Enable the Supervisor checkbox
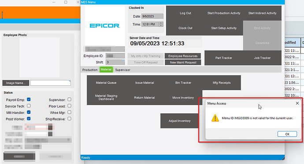Viewport: 304px width, 164px height. (70, 99)
